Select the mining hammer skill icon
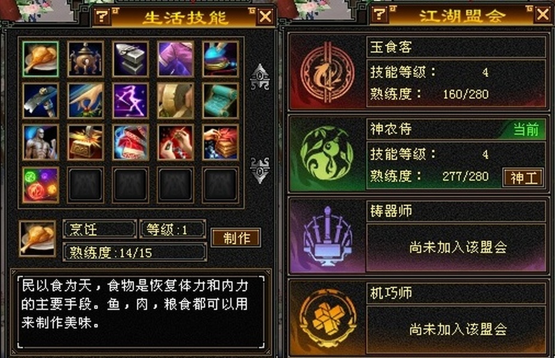The width and height of the screenshot is (555, 358). click(40, 101)
